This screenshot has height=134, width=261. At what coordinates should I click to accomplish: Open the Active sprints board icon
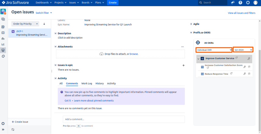pyautogui.click(x=3, y=33)
